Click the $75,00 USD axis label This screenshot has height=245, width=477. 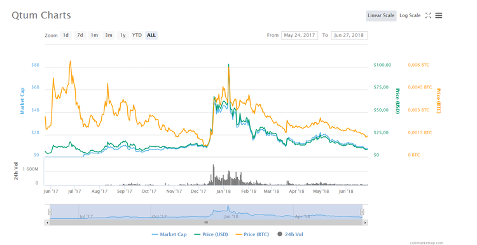381,87
